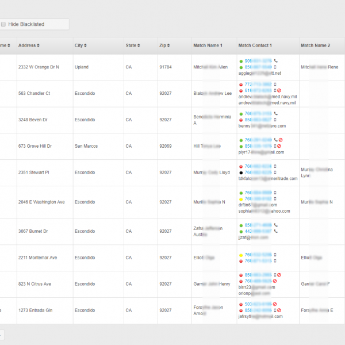This screenshot has width=345, height=345.
Task: Click landline phone icon in Upland row
Action: (276, 61)
